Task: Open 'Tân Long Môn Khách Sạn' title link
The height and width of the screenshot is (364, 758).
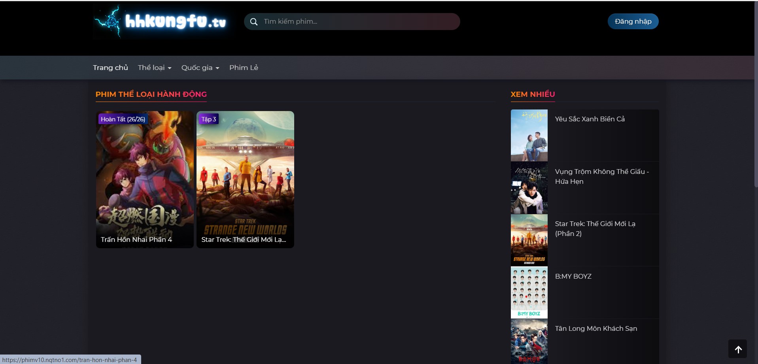Action: pos(596,328)
